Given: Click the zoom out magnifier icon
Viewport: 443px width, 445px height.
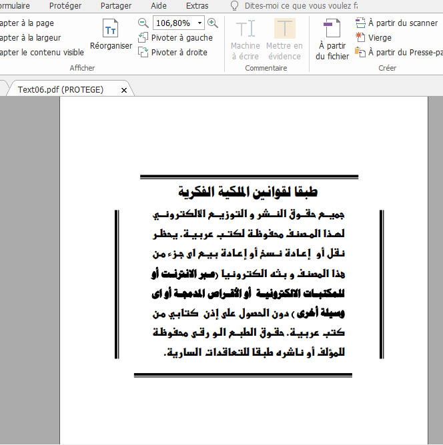Looking at the screenshot, I should click(x=143, y=23).
